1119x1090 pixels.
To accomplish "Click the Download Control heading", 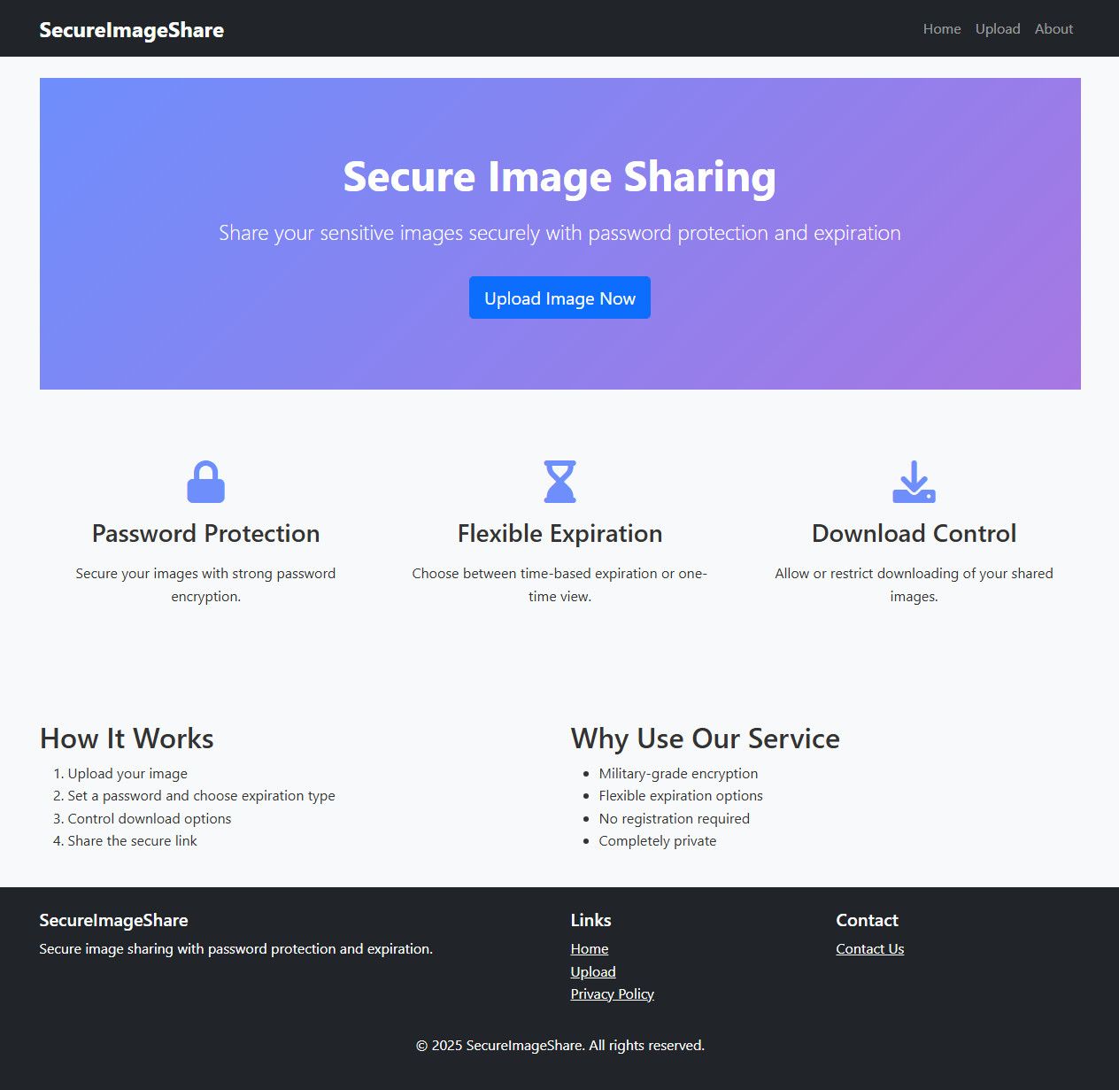I will pyautogui.click(x=914, y=533).
